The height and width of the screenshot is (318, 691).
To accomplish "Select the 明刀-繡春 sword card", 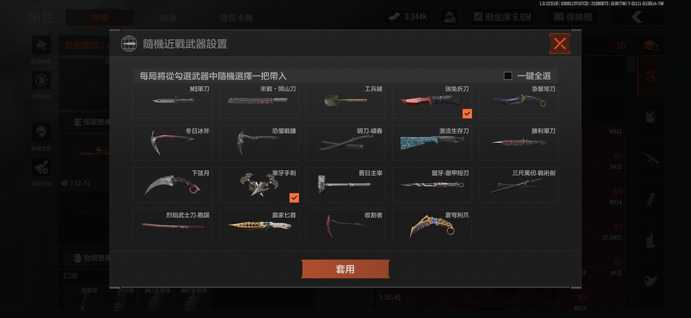I will coord(345,143).
